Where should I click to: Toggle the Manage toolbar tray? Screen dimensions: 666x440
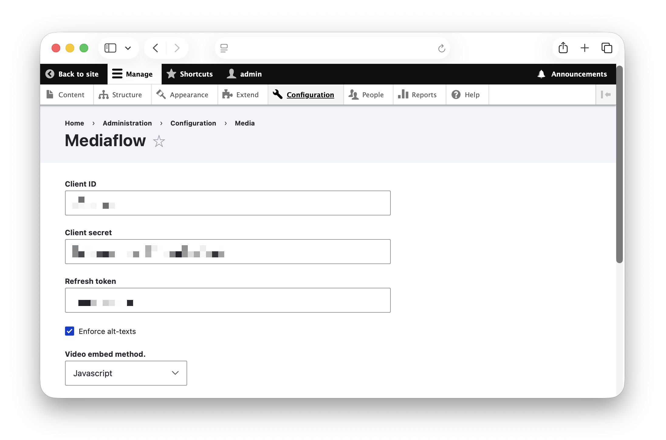133,74
